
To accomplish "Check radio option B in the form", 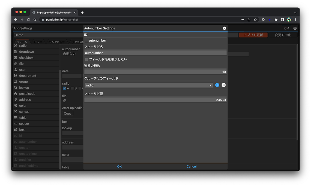I will coord(72,88).
